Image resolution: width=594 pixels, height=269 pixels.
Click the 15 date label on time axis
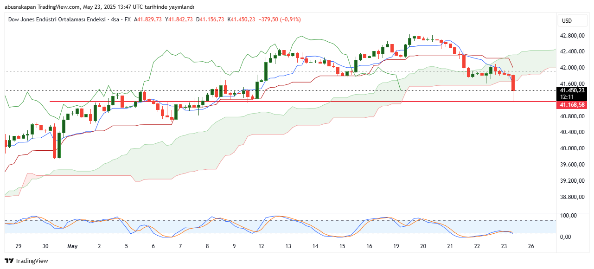[x=342, y=246]
